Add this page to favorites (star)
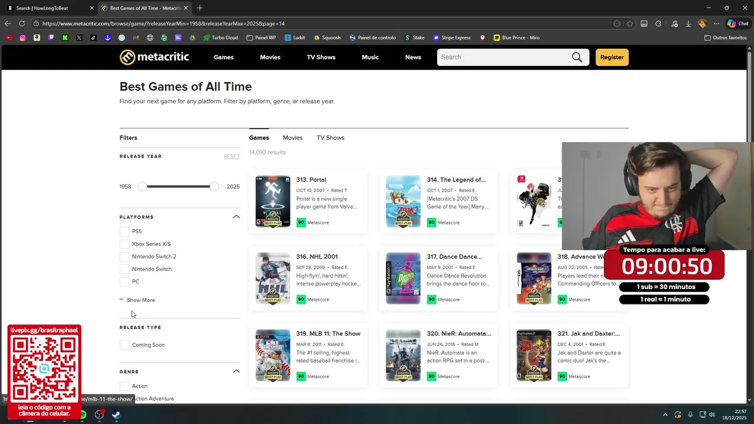 [630, 24]
